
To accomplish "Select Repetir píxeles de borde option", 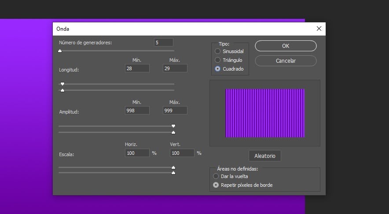I will [x=216, y=185].
